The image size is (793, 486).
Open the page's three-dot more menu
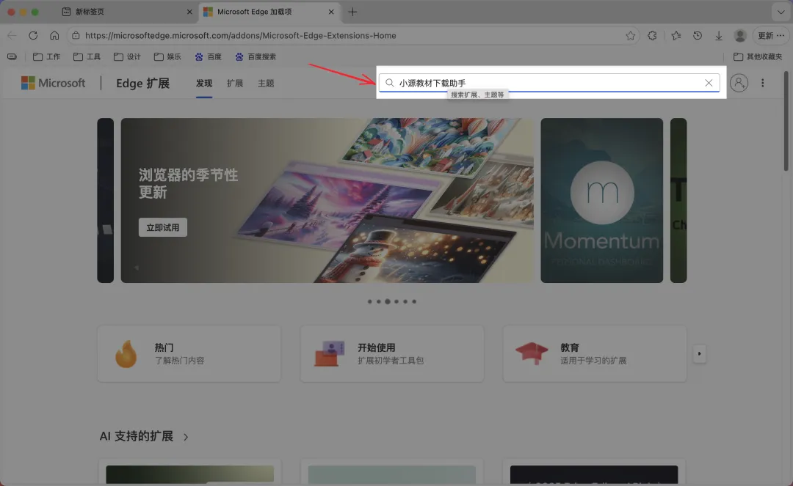(763, 83)
